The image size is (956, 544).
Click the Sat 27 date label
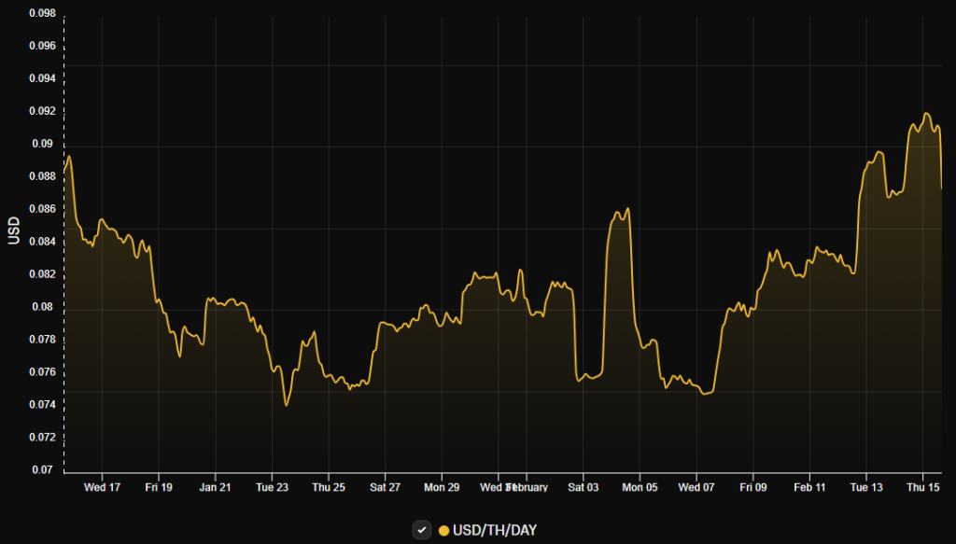(385, 486)
